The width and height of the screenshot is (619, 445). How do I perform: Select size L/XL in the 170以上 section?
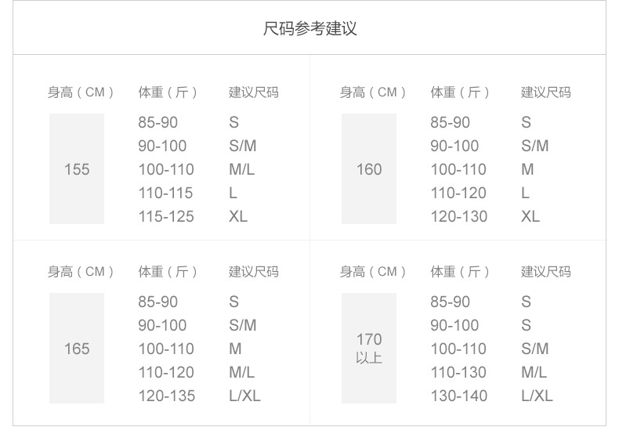(537, 396)
